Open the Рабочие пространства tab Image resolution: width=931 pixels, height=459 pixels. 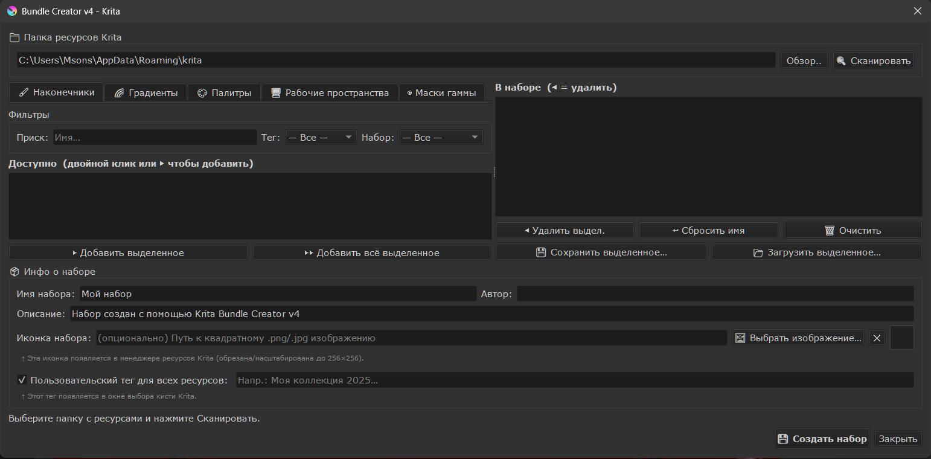pos(330,93)
